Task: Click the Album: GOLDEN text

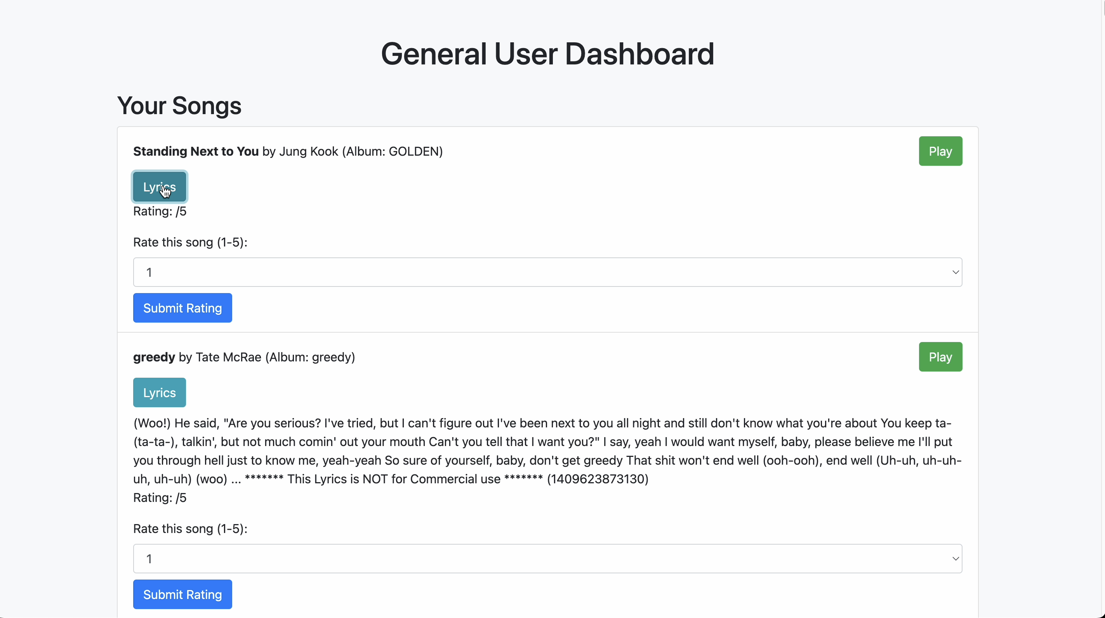Action: click(392, 151)
